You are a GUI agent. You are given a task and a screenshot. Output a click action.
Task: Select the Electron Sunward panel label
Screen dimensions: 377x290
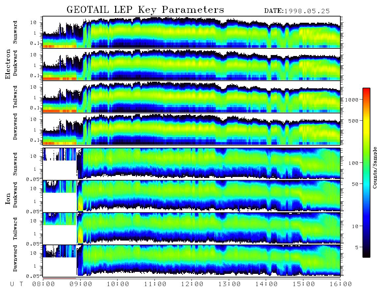pos(15,32)
